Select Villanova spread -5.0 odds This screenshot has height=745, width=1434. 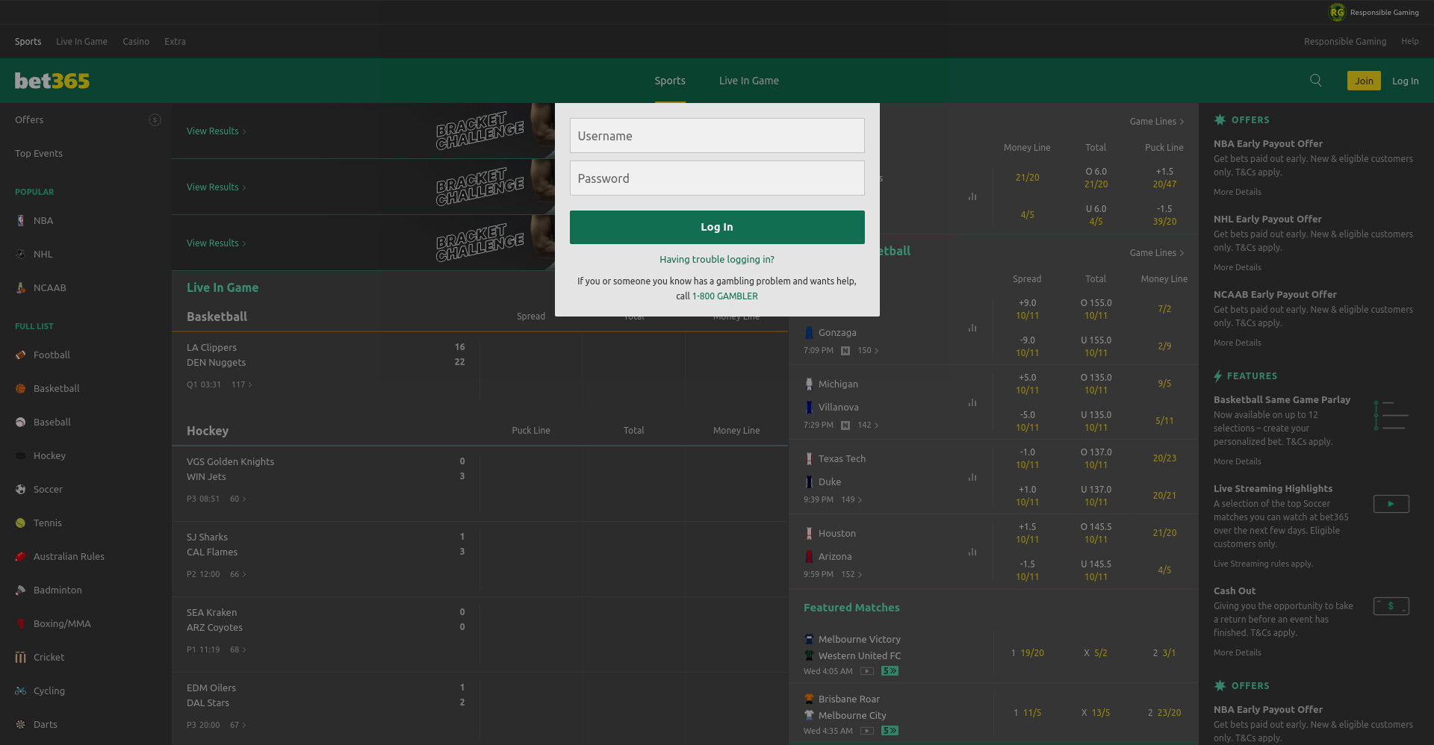pos(1027,421)
